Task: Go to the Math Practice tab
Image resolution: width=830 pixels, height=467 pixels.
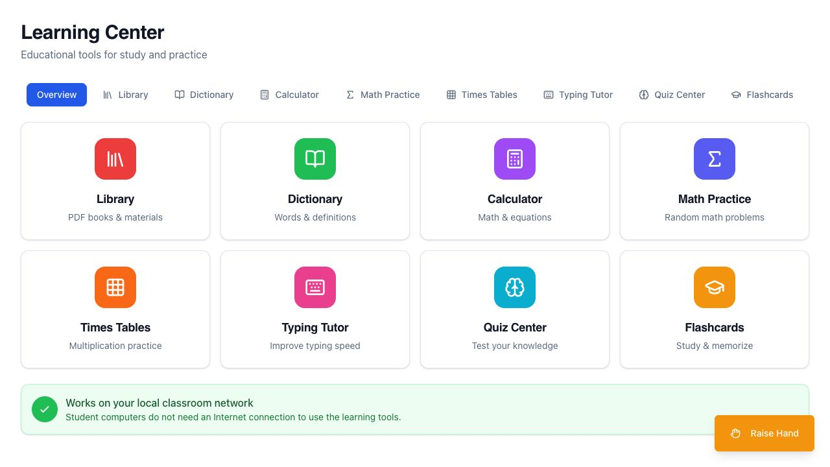Action: tap(383, 95)
